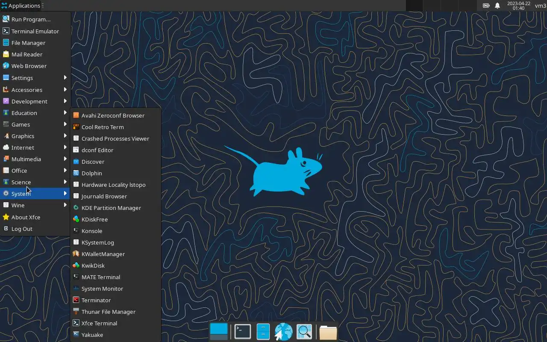Click the "Graphics" category label
This screenshot has height=342, width=547.
(23, 136)
